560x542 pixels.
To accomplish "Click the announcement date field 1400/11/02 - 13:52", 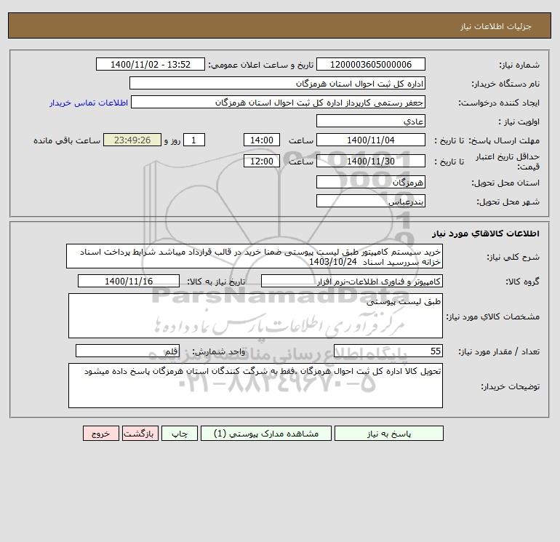I will pyautogui.click(x=151, y=64).
